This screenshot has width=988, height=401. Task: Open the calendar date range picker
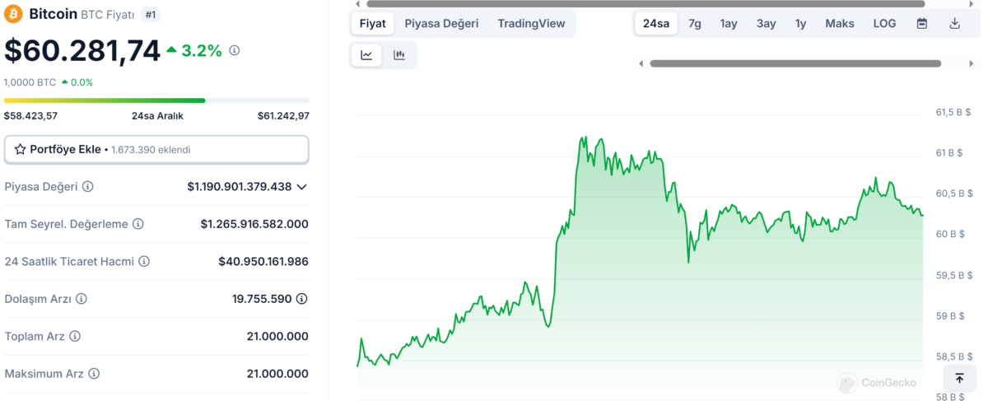point(922,24)
